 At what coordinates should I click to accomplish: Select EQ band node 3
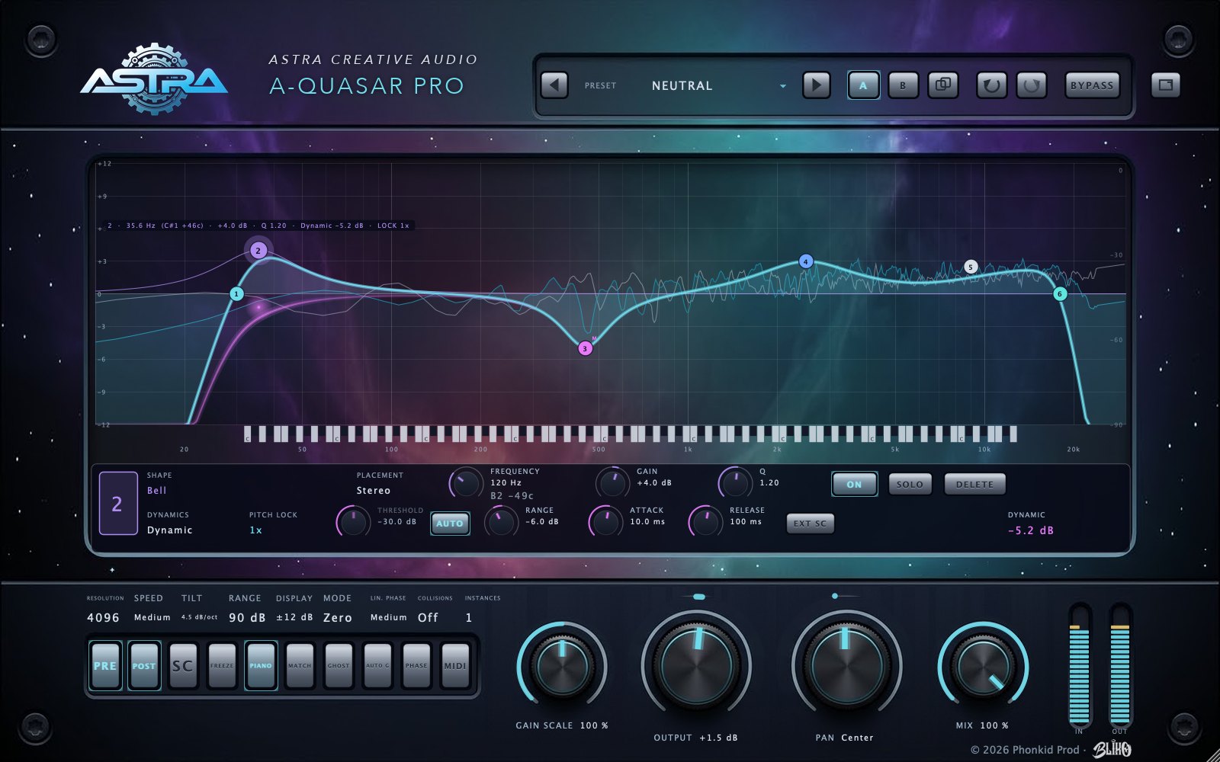[585, 348]
